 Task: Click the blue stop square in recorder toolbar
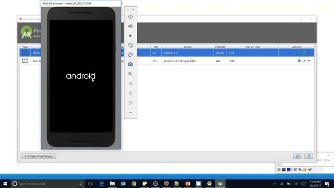(289, 170)
